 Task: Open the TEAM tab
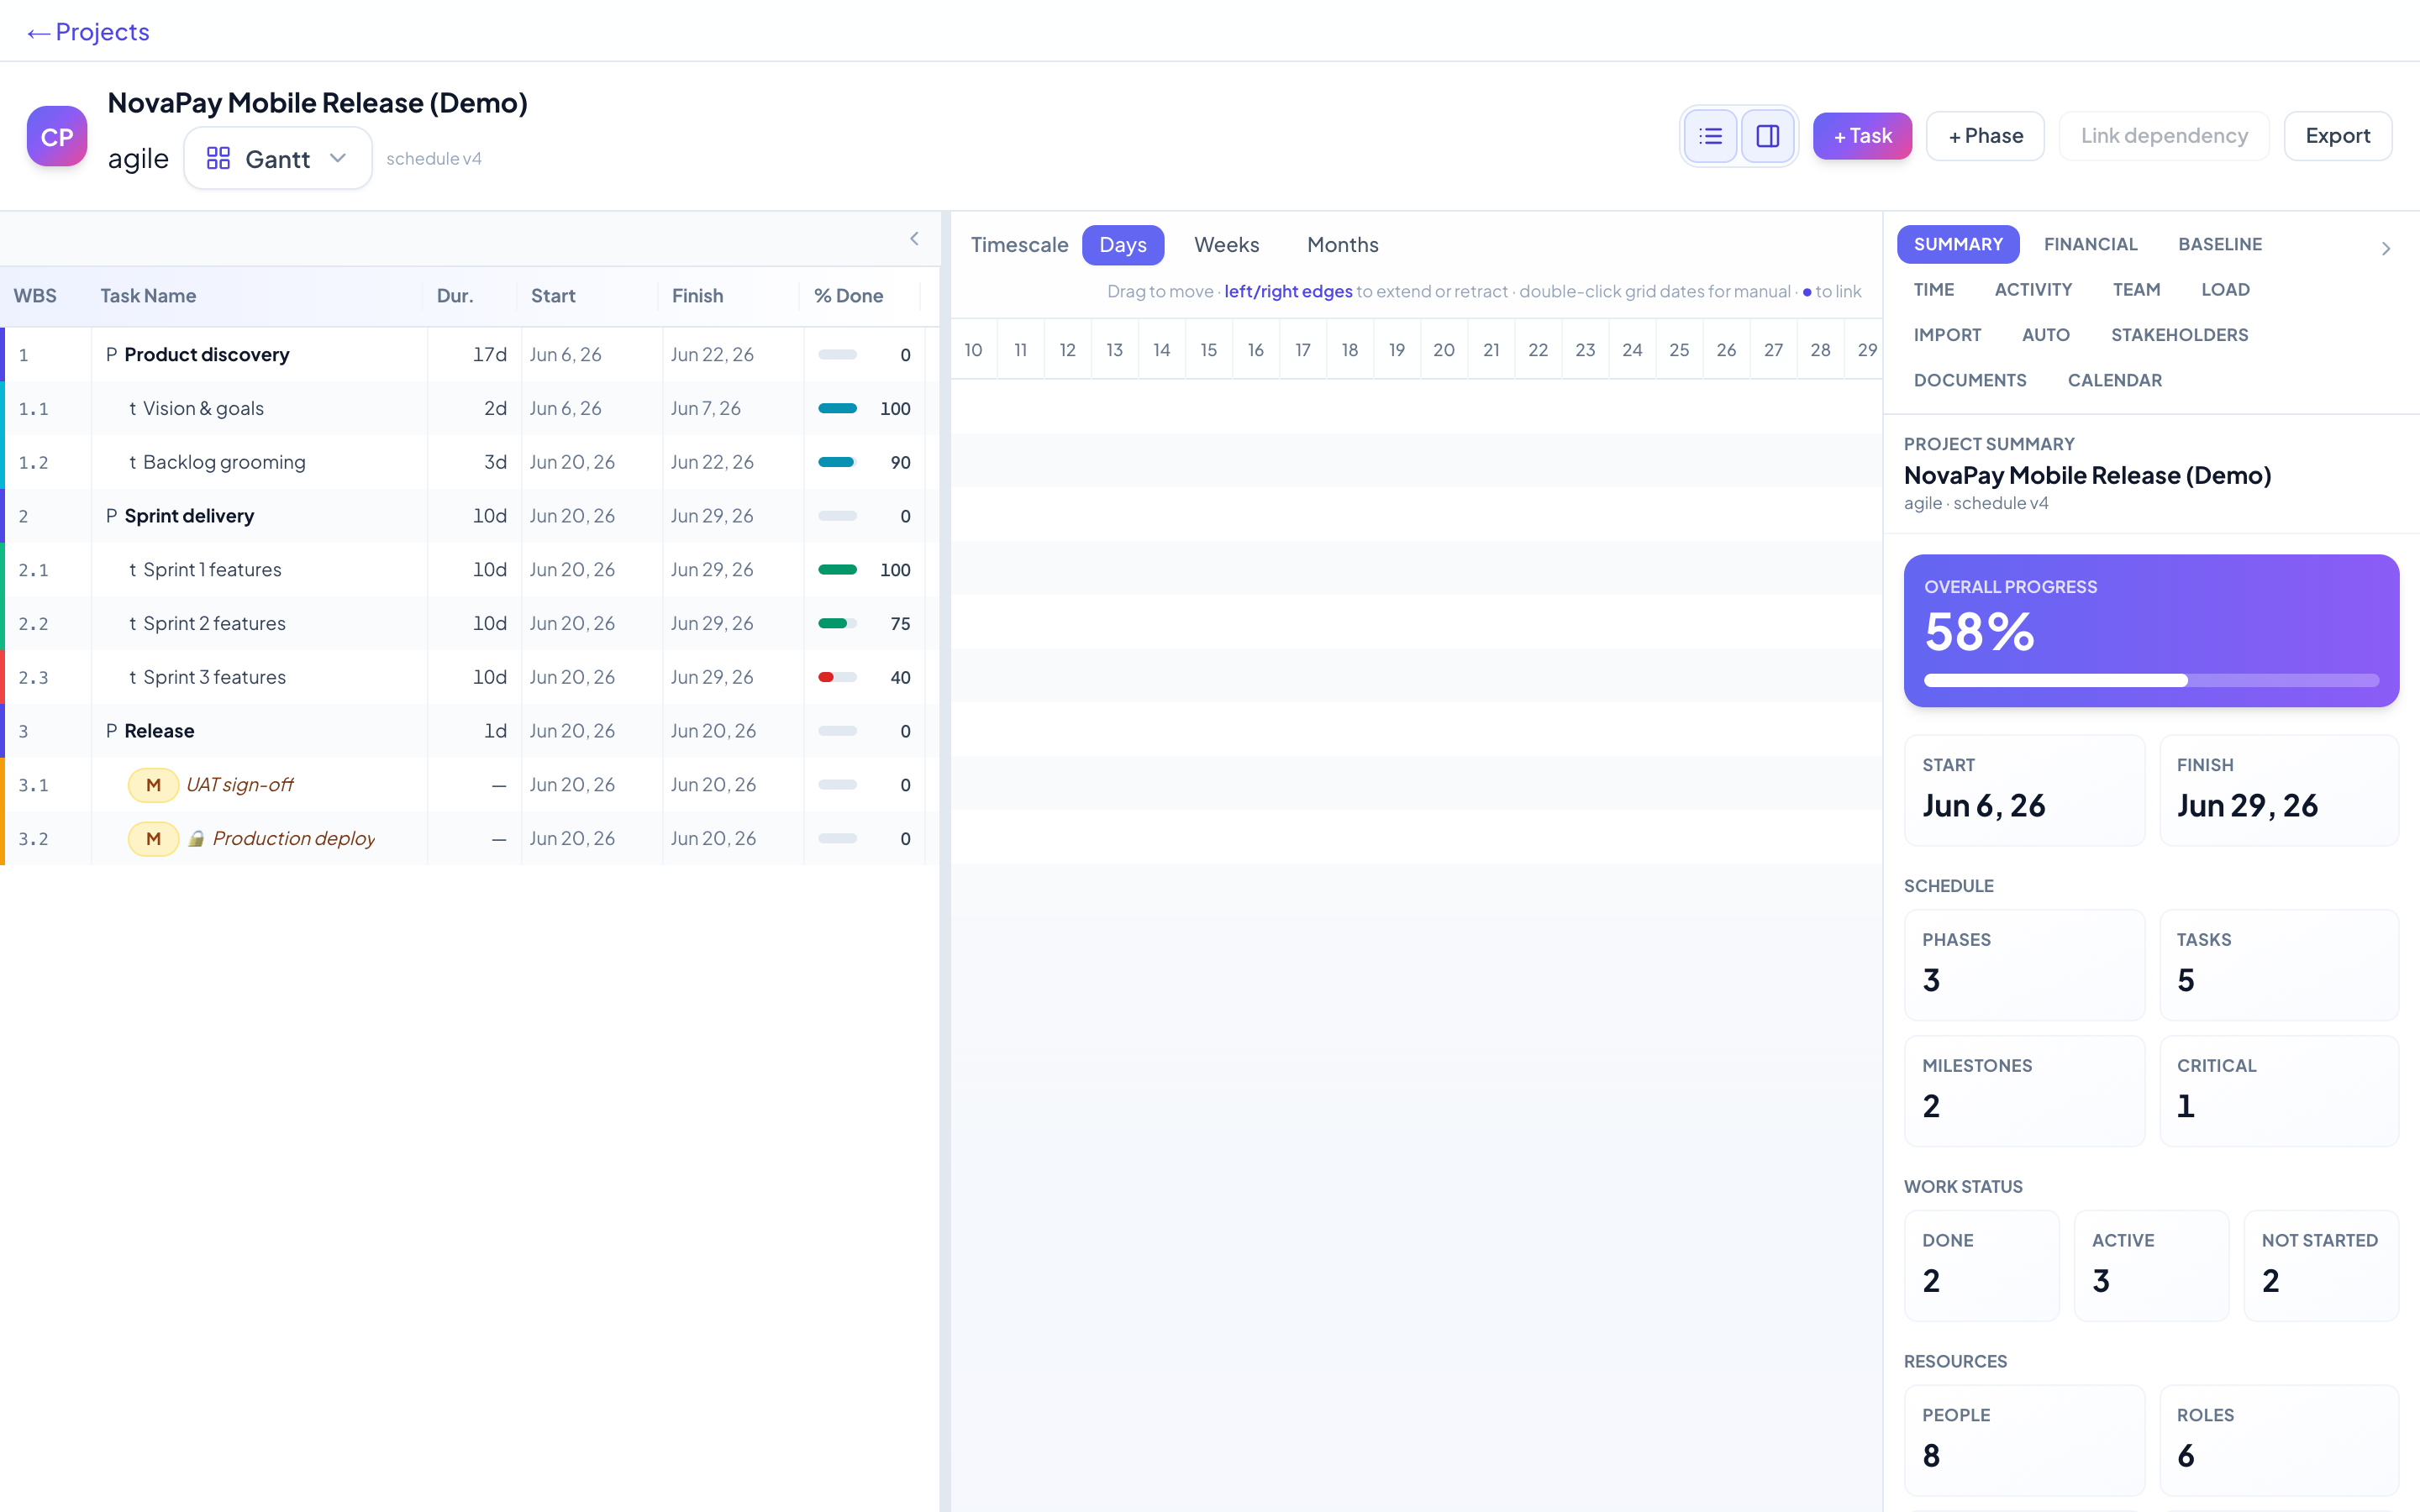pyautogui.click(x=2136, y=289)
